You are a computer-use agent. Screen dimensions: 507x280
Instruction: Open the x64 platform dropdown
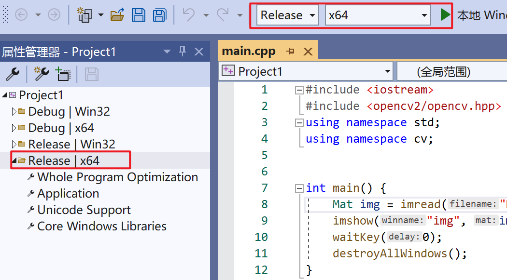[x=378, y=15]
